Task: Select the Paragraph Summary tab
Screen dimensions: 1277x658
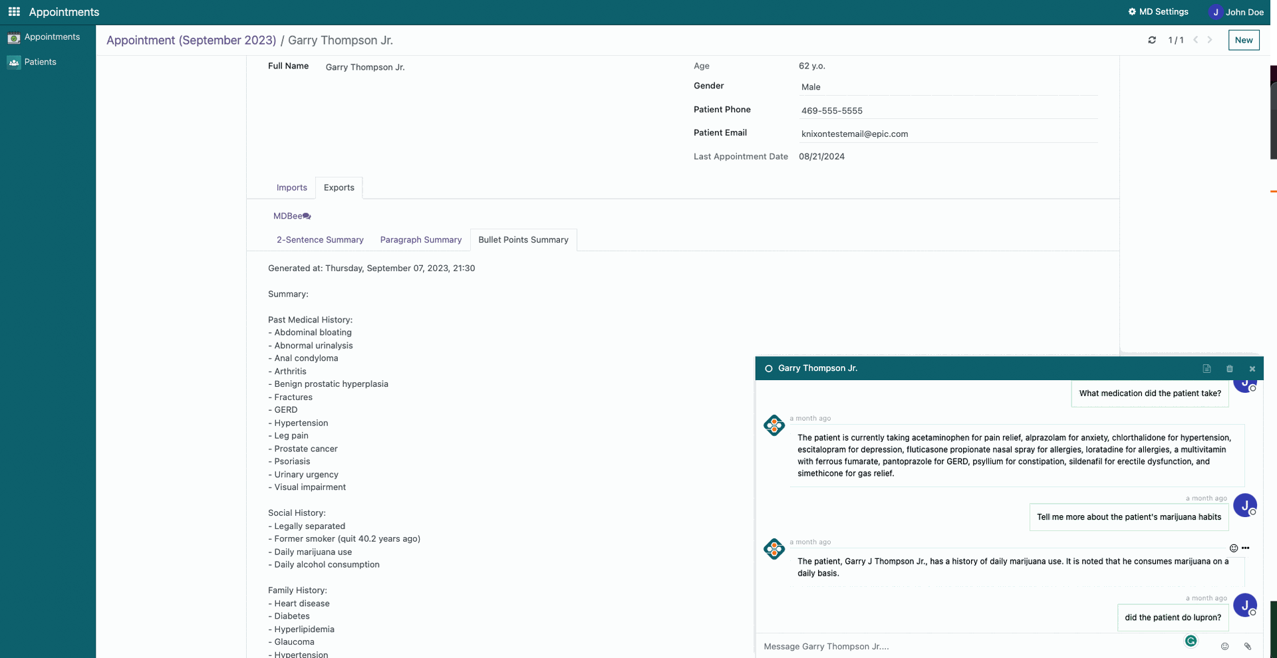Action: [420, 240]
